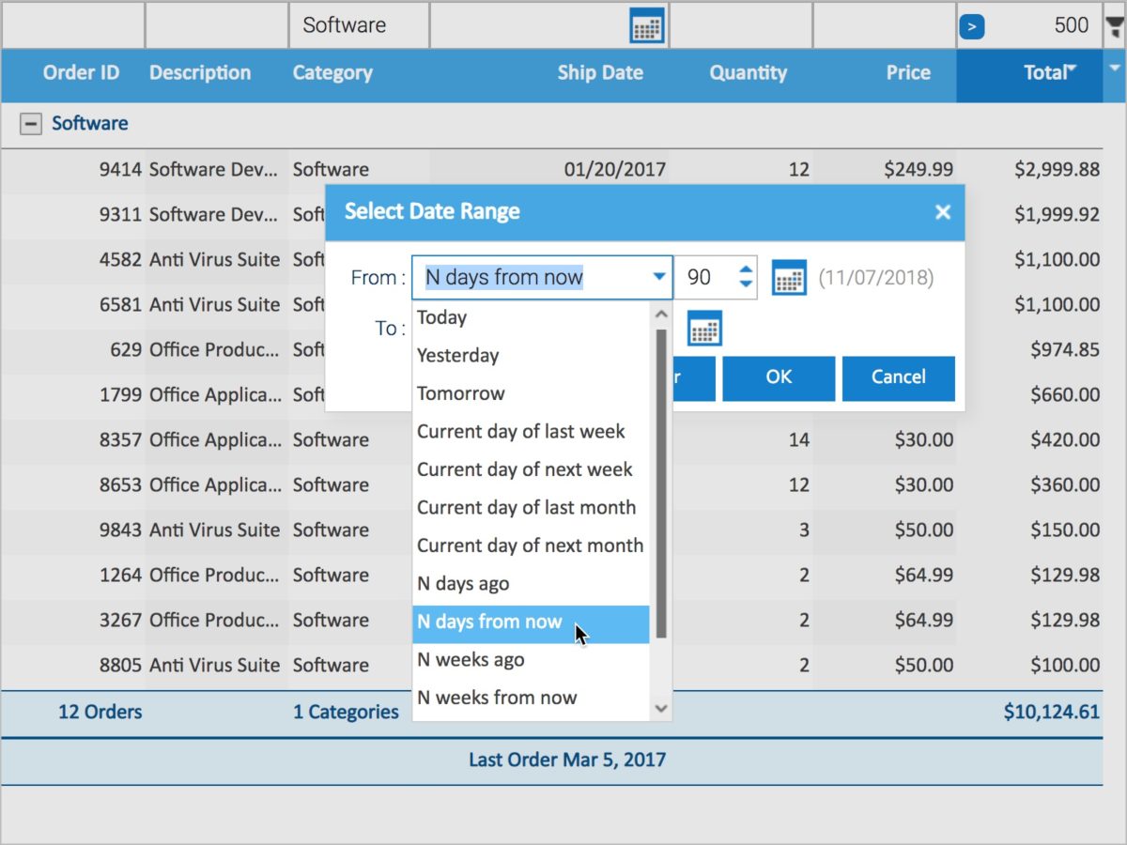
Task: Click the Cancel button
Action: [x=898, y=377]
